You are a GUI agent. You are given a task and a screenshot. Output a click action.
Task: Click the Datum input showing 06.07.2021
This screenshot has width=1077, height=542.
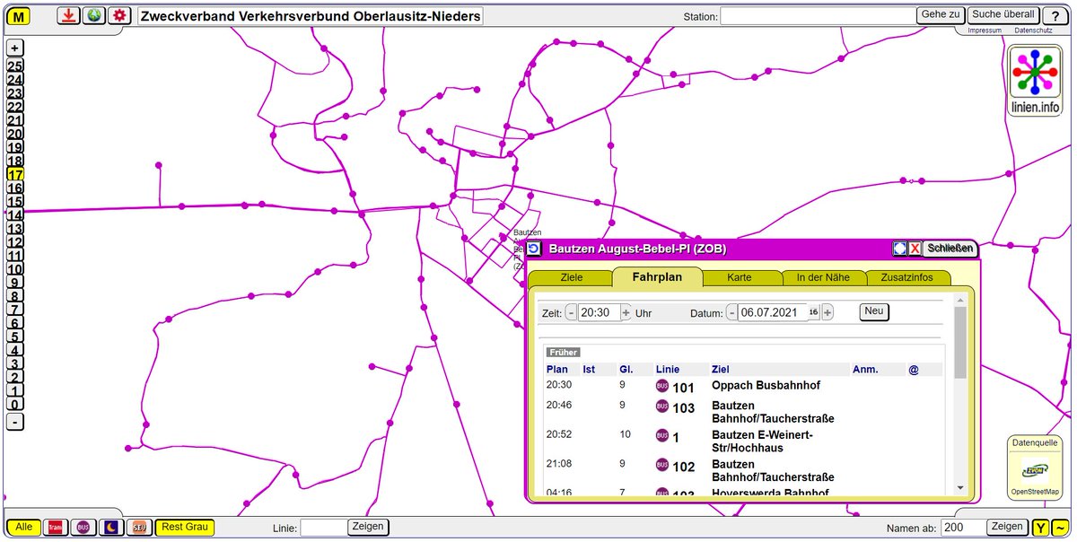772,313
